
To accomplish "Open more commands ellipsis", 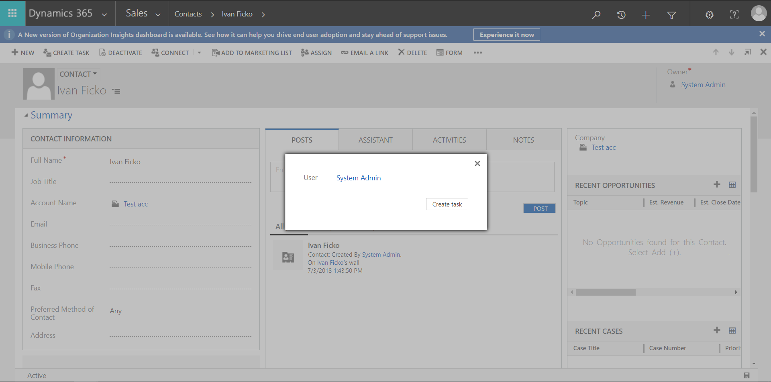I will [x=477, y=53].
